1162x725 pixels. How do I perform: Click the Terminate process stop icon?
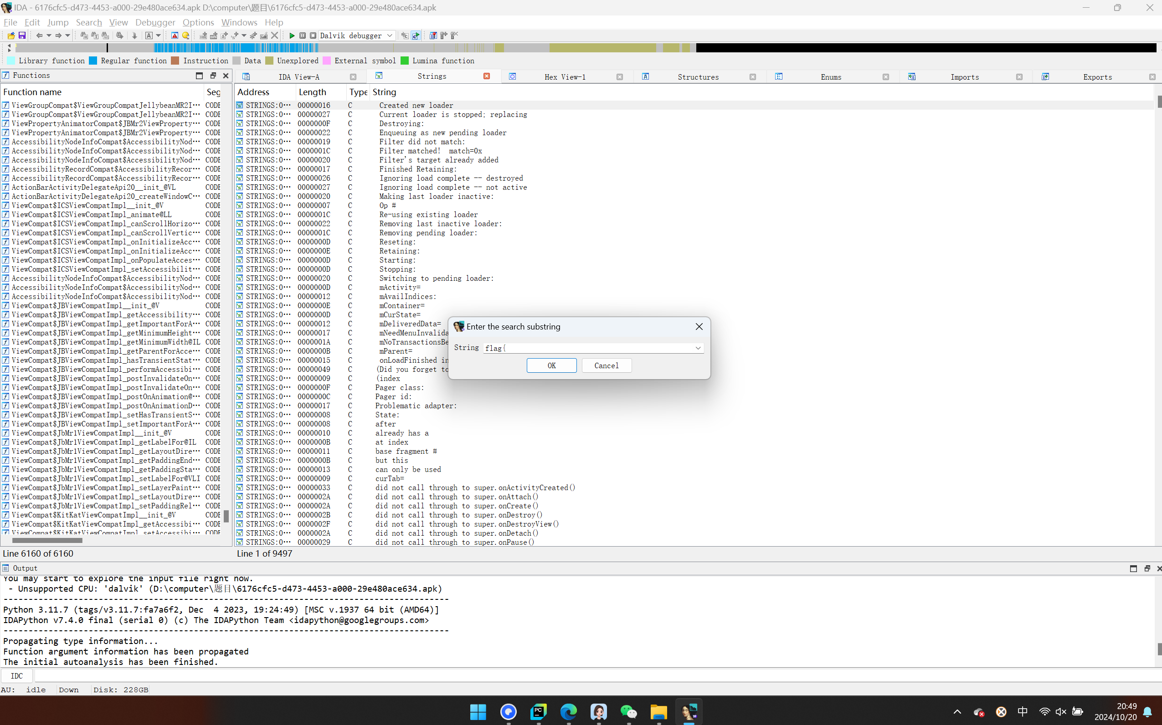click(313, 35)
